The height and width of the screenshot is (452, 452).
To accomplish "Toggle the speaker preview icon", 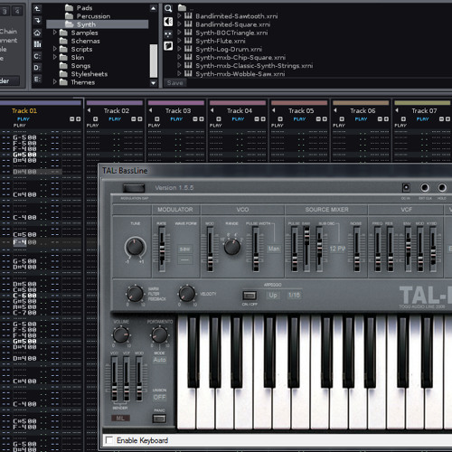I will 168,22.
